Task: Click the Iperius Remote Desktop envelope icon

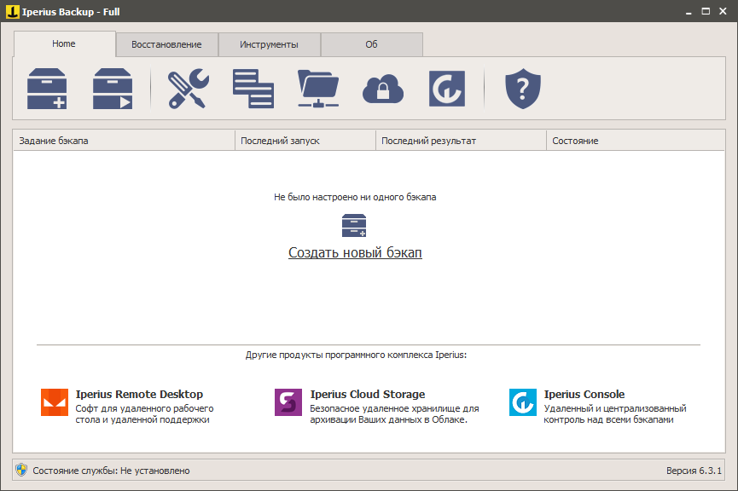Action: tap(54, 402)
